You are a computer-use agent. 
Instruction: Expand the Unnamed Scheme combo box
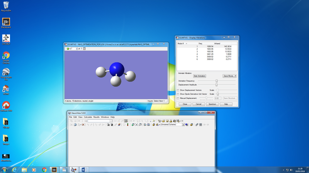point(183,125)
